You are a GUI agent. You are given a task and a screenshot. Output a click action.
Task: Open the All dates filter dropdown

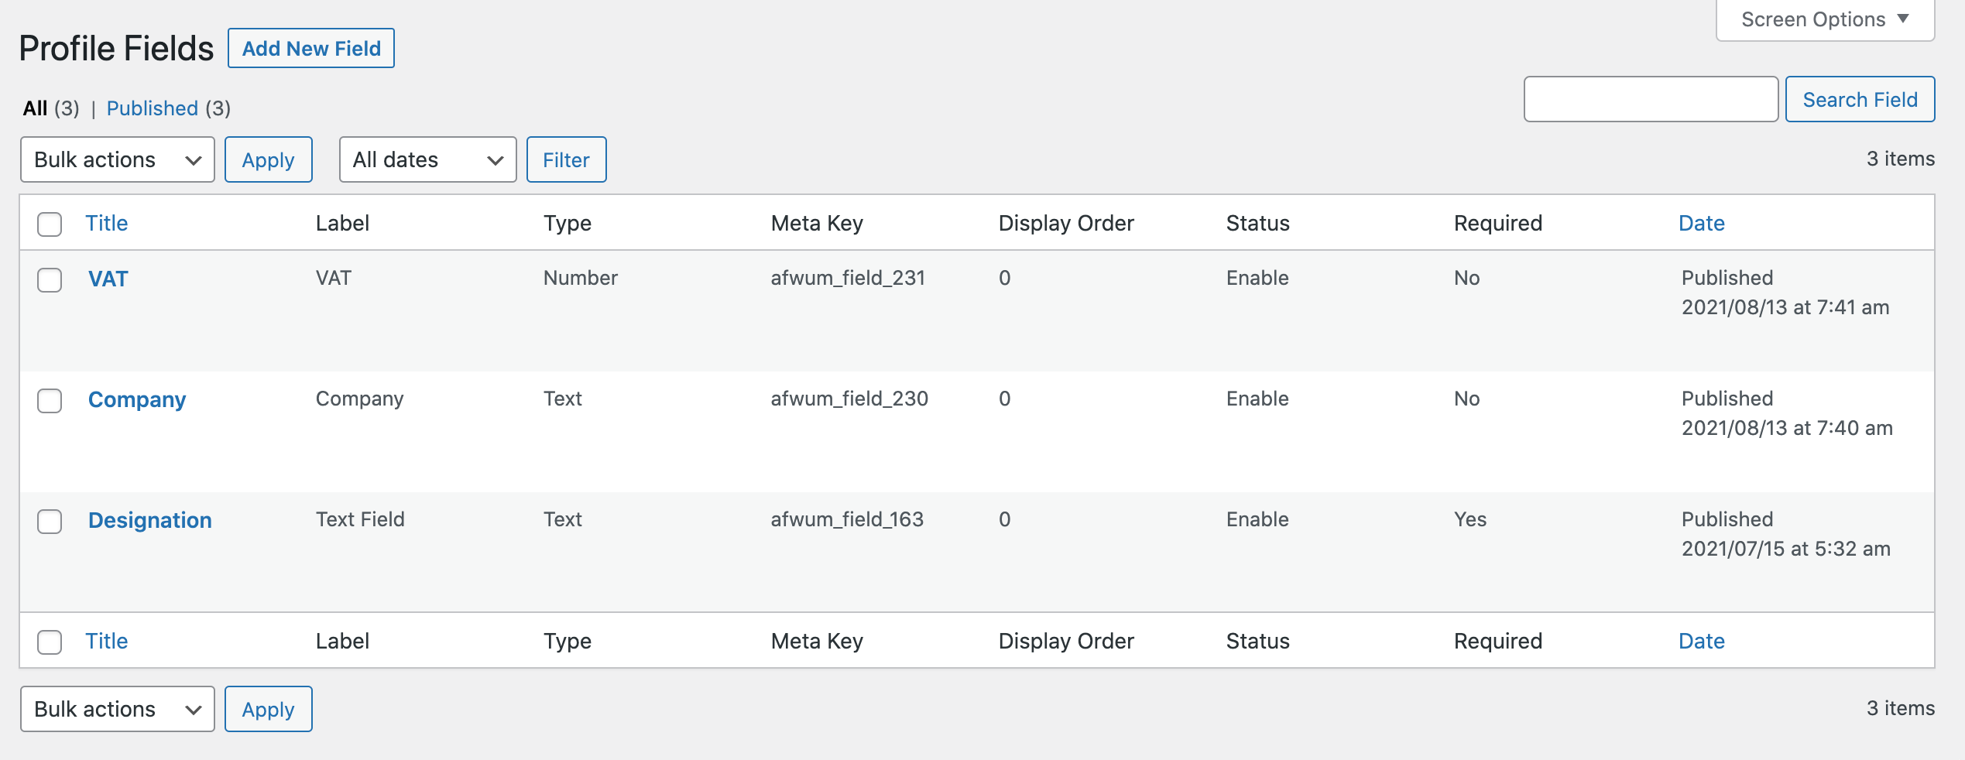pos(427,159)
